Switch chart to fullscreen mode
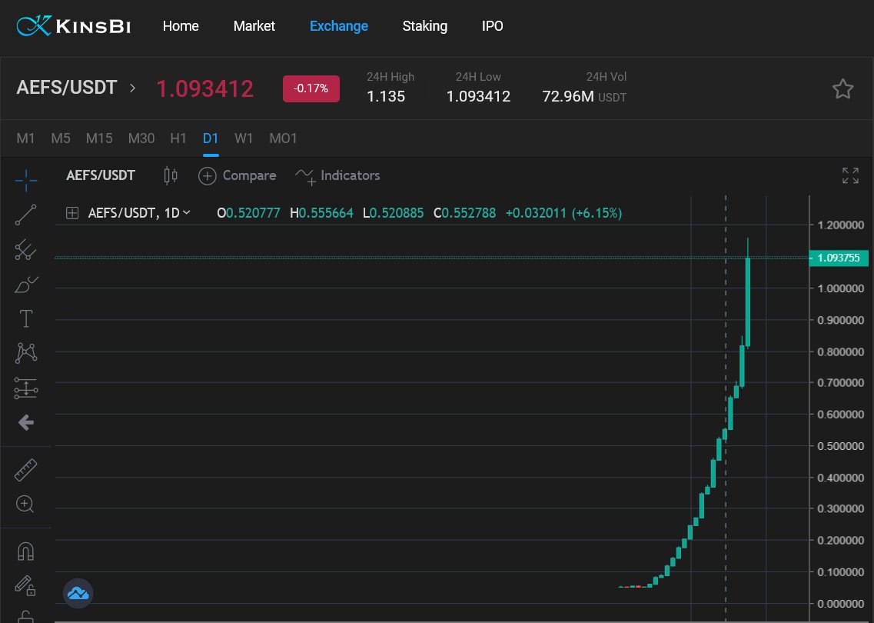The image size is (874, 623). (850, 175)
